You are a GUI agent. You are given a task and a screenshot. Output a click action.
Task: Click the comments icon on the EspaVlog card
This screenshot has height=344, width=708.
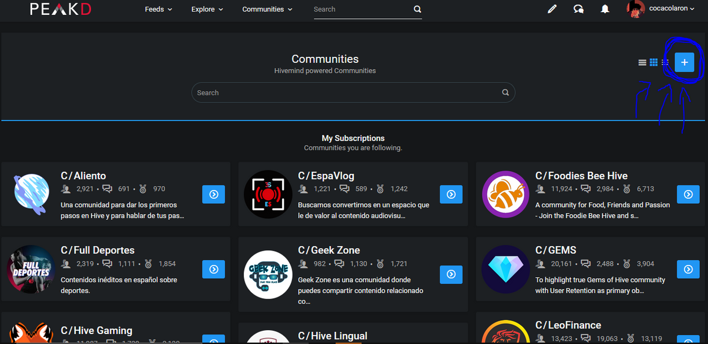[345, 189]
